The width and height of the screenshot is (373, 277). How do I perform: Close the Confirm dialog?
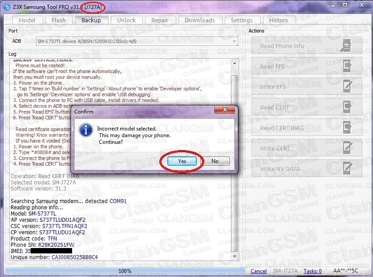pos(225,110)
